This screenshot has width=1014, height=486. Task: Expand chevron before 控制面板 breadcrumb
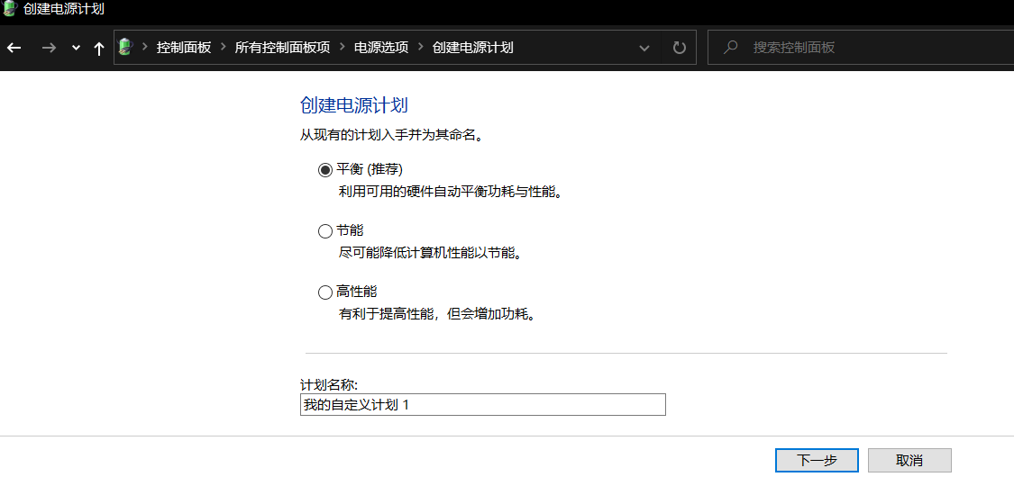point(145,47)
